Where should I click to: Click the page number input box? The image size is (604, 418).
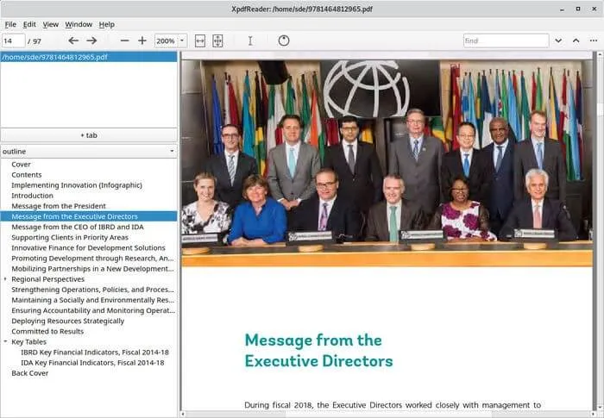pyautogui.click(x=13, y=41)
